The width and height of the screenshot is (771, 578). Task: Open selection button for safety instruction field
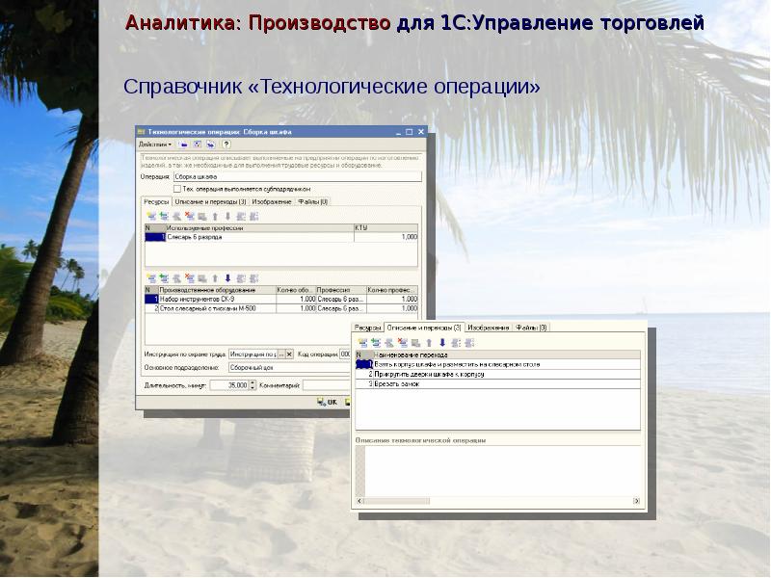[x=281, y=355]
